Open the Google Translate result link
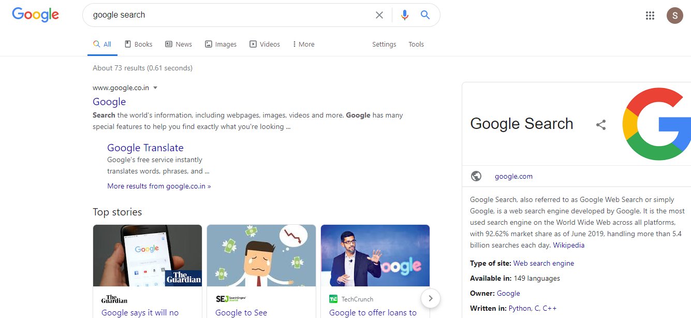 click(145, 148)
